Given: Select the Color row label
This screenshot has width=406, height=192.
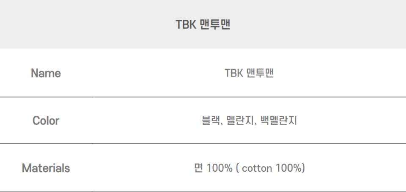Looking at the screenshot, I should 46,121.
